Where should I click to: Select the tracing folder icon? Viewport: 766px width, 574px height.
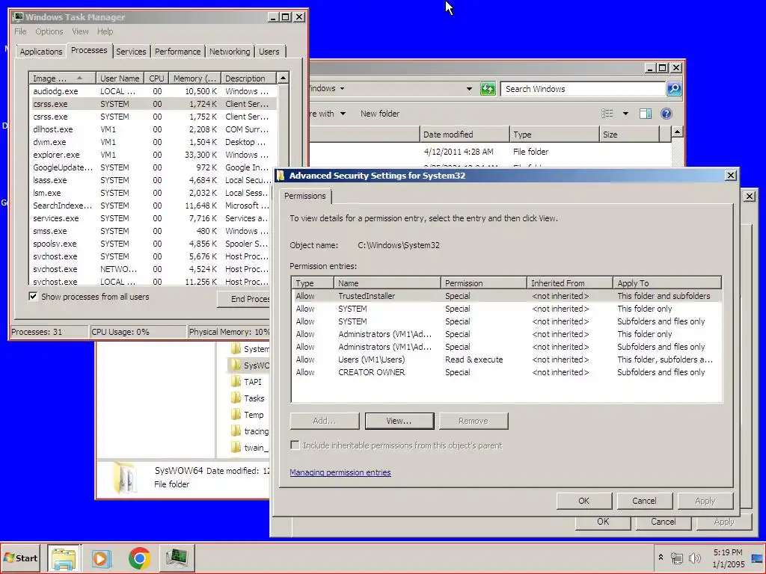236,431
